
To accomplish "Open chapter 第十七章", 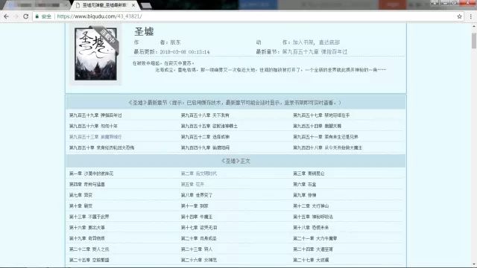I will point(199,228).
